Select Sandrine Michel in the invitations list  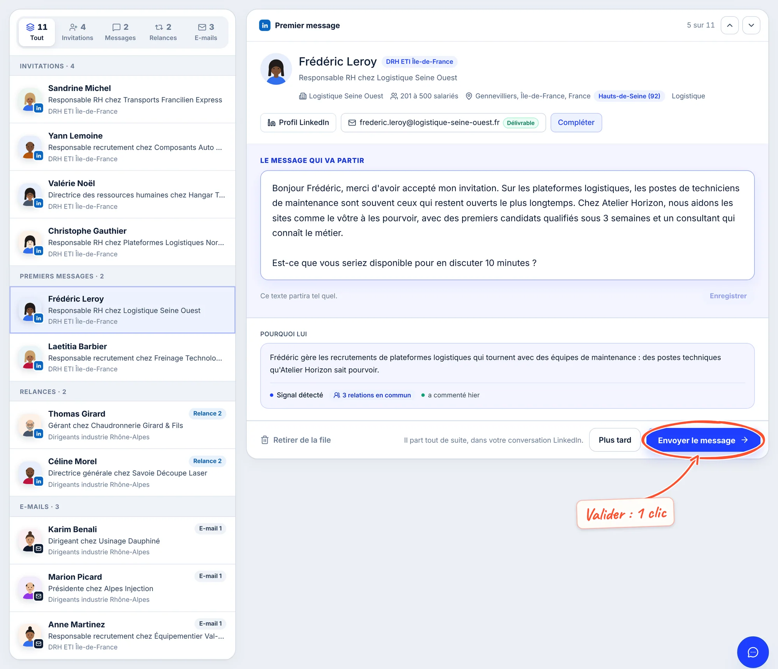[123, 99]
